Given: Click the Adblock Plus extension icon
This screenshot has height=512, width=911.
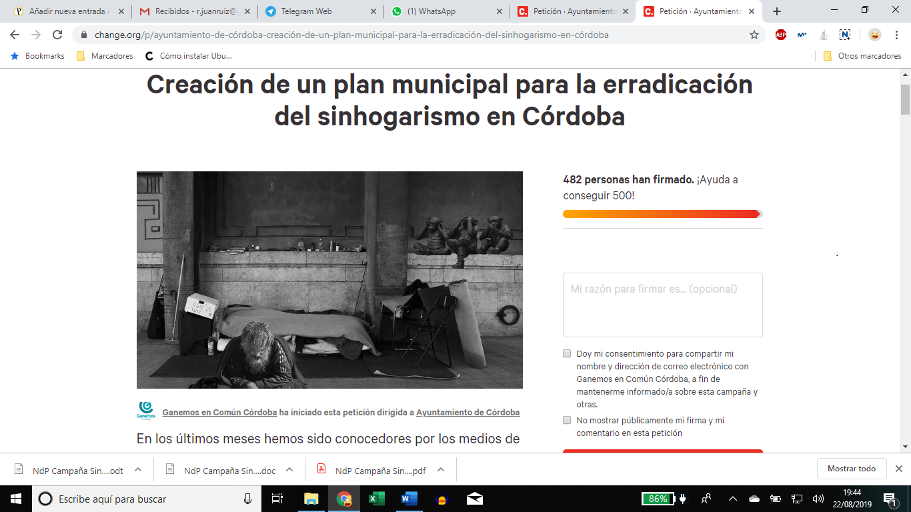Looking at the screenshot, I should tap(781, 35).
